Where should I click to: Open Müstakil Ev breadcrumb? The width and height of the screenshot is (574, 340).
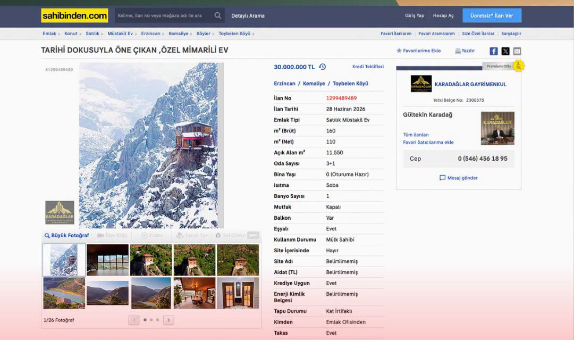(120, 34)
